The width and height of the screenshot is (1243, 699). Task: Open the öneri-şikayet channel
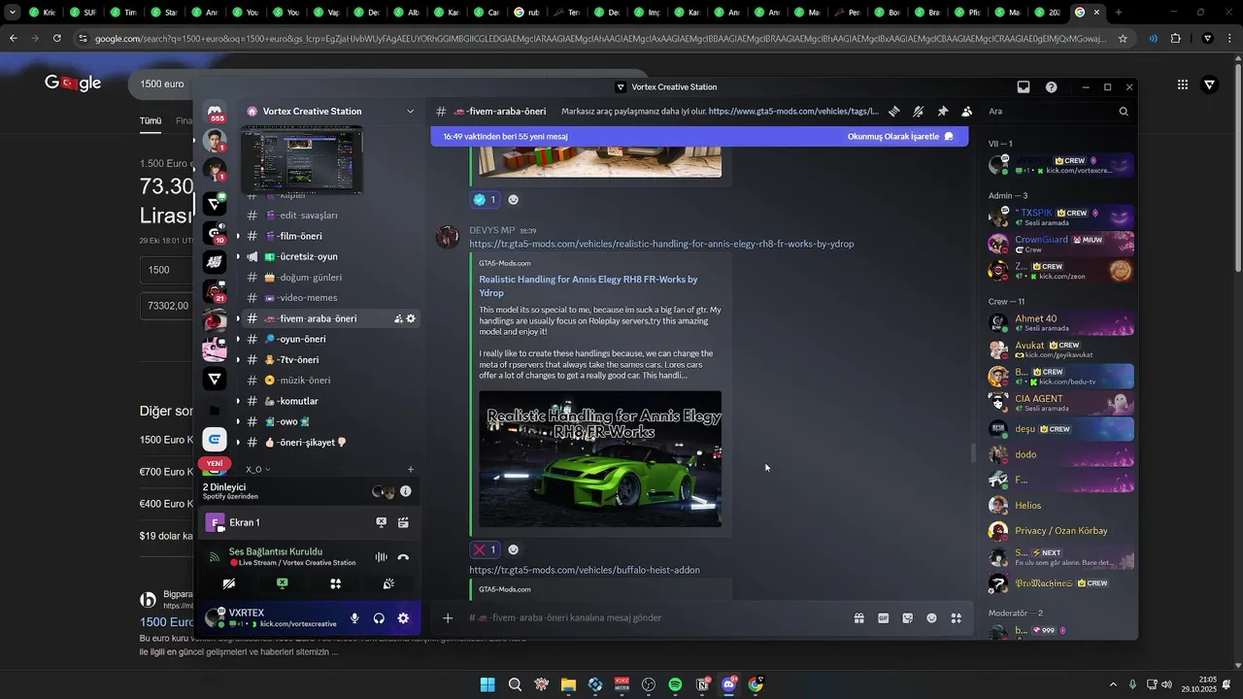click(330, 443)
